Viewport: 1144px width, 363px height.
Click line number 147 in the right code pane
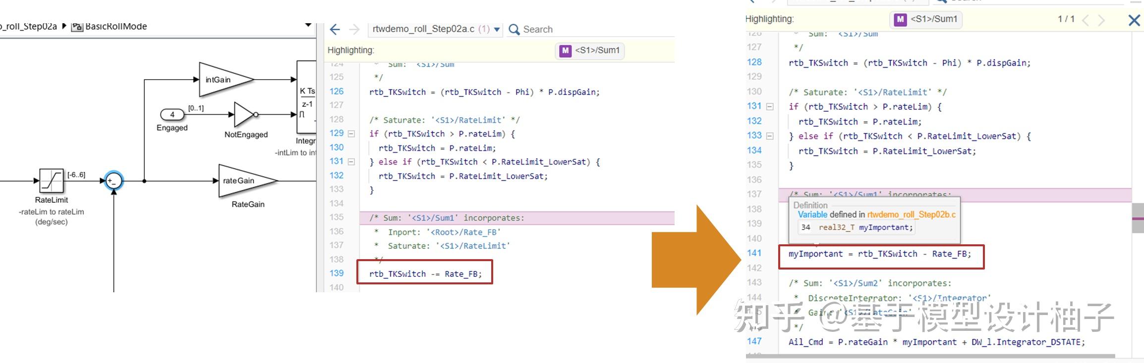754,341
